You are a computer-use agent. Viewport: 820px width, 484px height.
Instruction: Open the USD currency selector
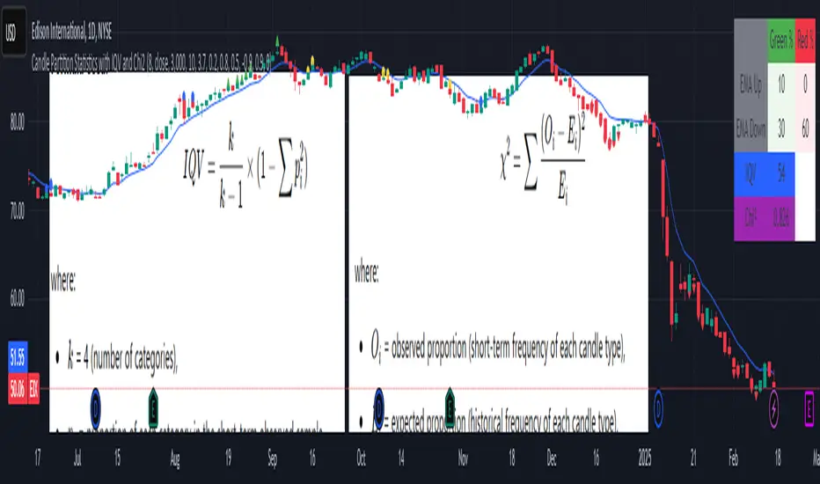click(13, 33)
